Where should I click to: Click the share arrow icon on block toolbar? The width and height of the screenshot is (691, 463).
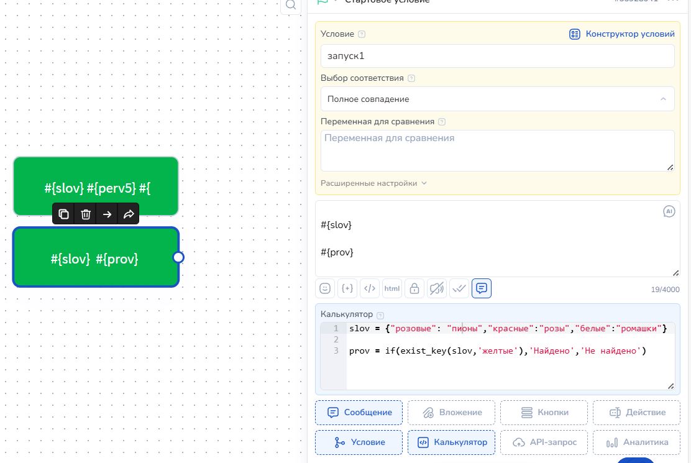pyautogui.click(x=129, y=214)
